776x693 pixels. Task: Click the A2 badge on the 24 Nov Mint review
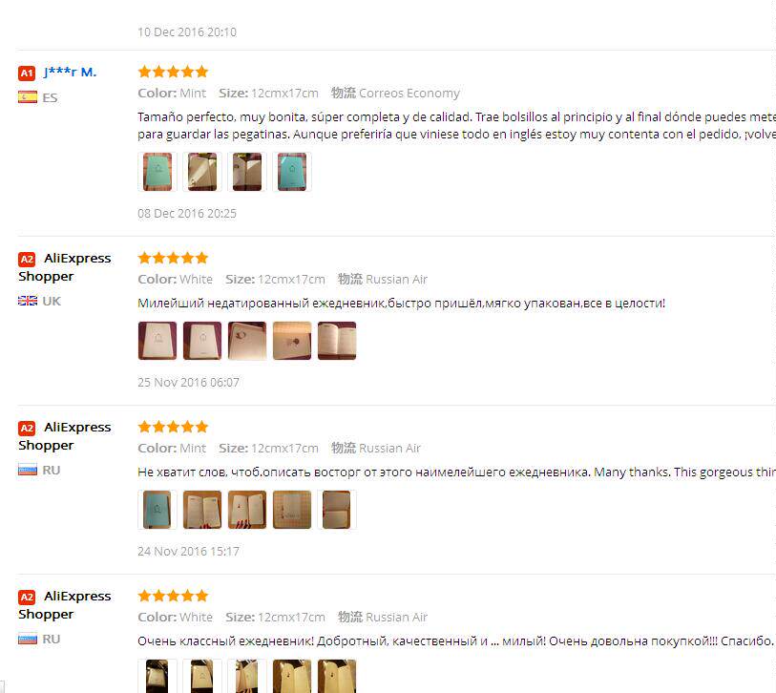(x=27, y=428)
